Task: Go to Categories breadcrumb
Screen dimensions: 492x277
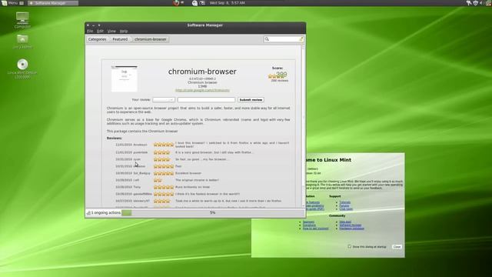Action: point(98,39)
